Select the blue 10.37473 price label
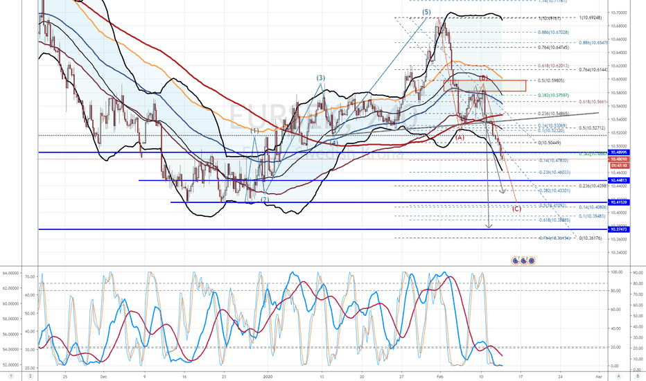Viewport: 646px width, 381px height. (x=619, y=229)
